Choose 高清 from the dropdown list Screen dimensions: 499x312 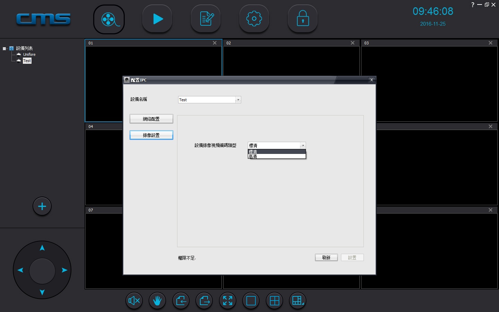tap(277, 157)
